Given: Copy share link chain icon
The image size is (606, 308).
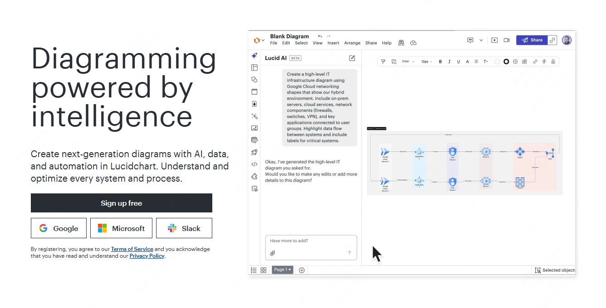Looking at the screenshot, I should [552, 40].
